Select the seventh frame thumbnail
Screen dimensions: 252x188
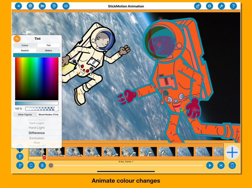point(148,152)
